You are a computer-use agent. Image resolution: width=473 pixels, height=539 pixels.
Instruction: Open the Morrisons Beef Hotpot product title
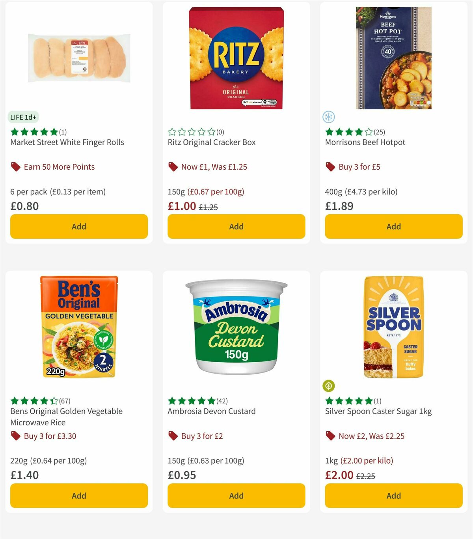click(365, 142)
